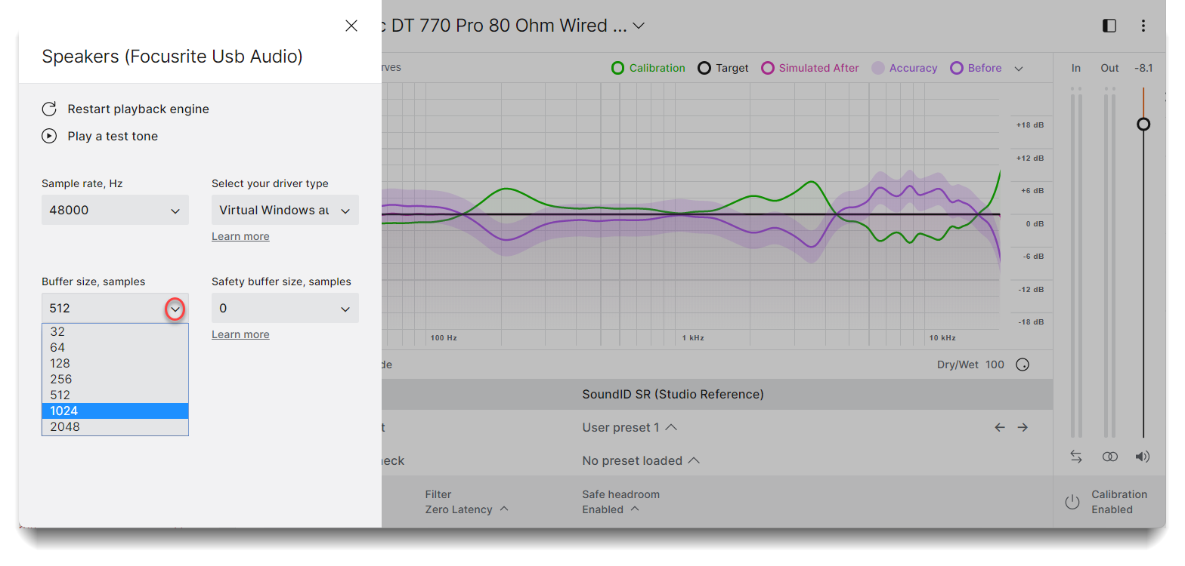
Task: Open the Safety buffer size dropdown
Action: pos(285,308)
